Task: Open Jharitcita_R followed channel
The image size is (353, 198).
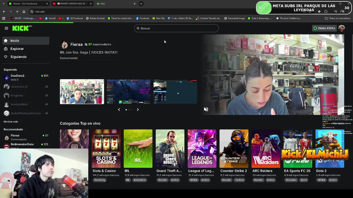Action: tap(26, 87)
